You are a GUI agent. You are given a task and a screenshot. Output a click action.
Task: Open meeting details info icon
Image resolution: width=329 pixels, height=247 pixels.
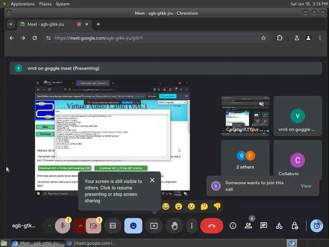pyautogui.click(x=233, y=226)
